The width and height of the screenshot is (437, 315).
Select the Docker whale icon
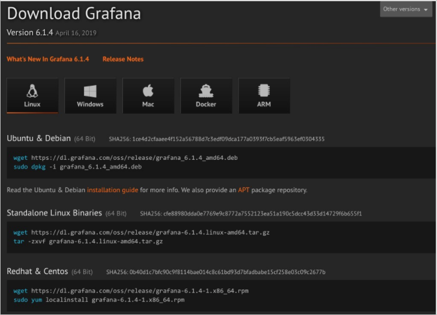click(206, 91)
